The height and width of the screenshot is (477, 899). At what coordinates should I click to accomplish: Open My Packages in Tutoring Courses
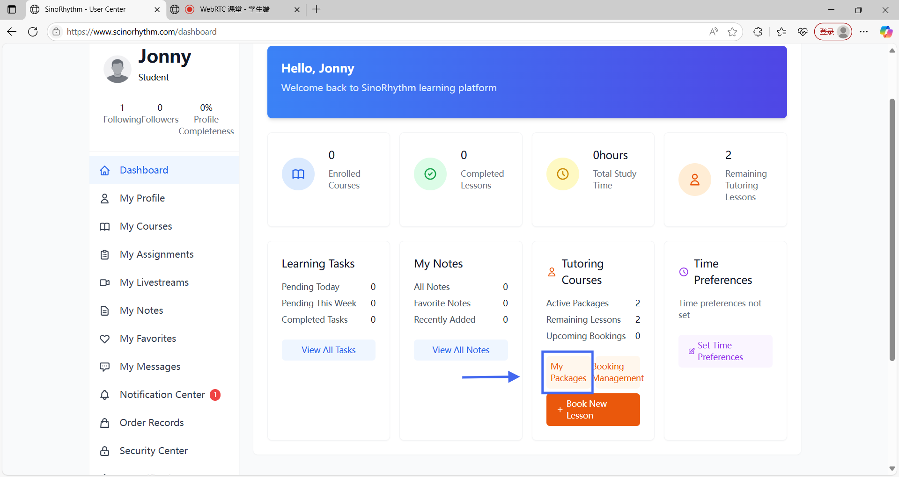click(568, 372)
